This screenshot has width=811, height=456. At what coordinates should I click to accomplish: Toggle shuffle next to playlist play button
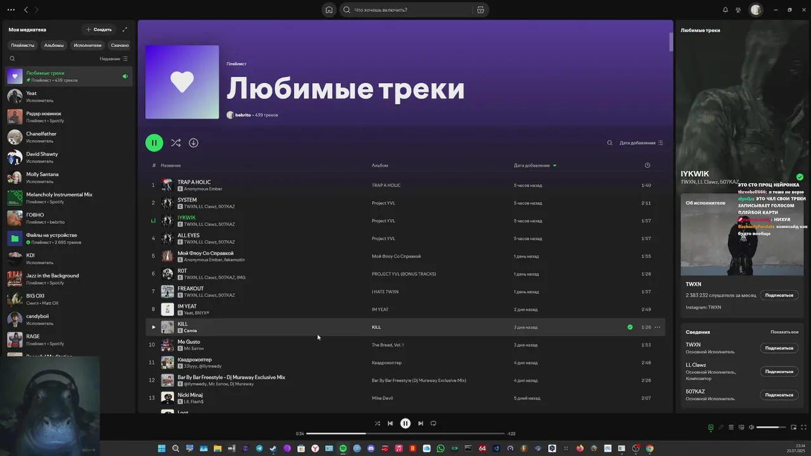point(176,142)
